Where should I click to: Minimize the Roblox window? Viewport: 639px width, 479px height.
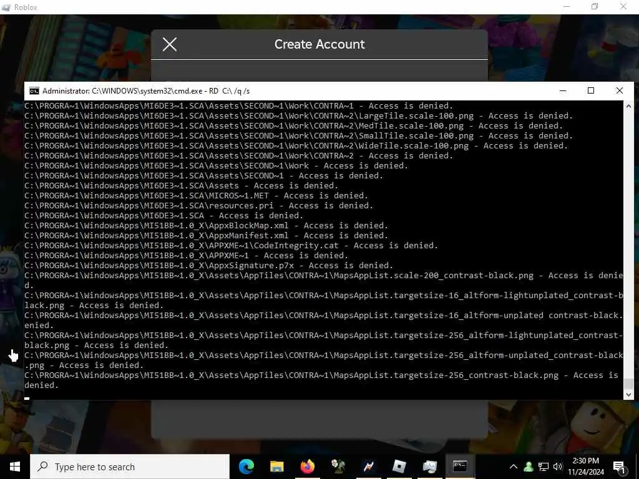(567, 6)
